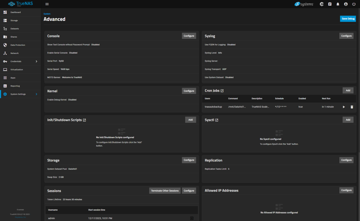This screenshot has width=360, height=221.
Task: Click the Apps grid icon
Action: click(x=5, y=78)
